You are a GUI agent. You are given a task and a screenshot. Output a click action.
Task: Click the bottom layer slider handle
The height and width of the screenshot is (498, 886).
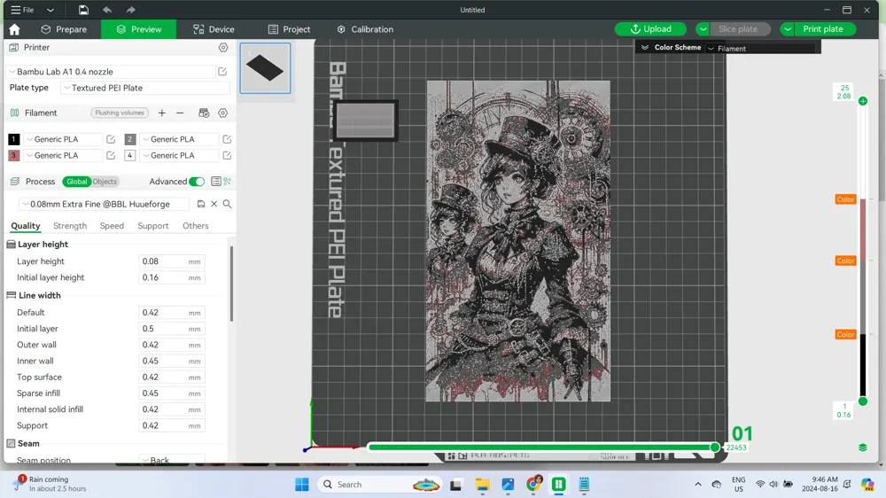click(863, 401)
